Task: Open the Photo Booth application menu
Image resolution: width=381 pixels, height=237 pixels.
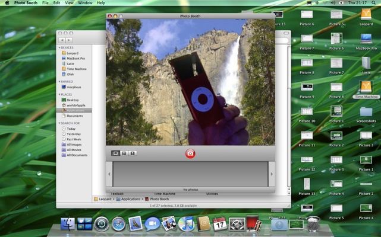Action: click(x=26, y=3)
